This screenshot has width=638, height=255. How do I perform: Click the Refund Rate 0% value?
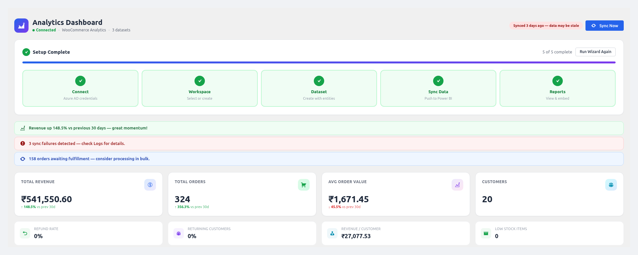pos(38,236)
